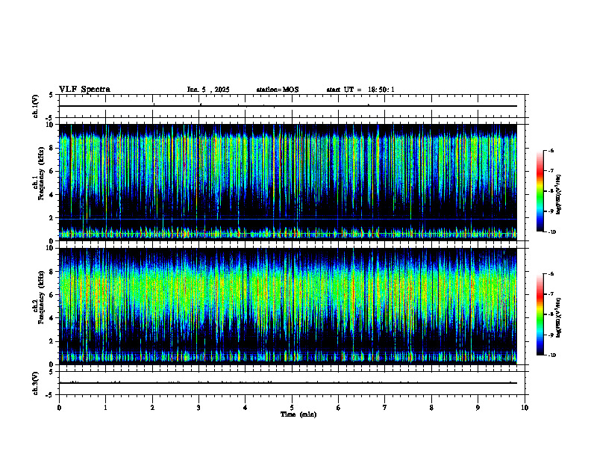The width and height of the screenshot is (591, 457).
Task: Click the ch.1 color scale bar
Action: pyautogui.click(x=540, y=191)
